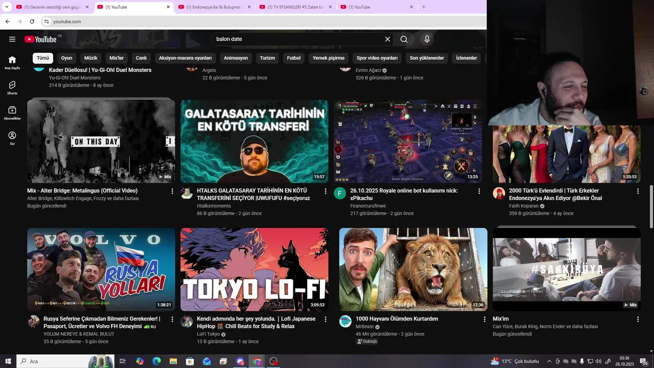The image size is (654, 368).
Task: Open options menu for 2000 Türk'ü Evlendirdi video
Action: click(x=638, y=191)
